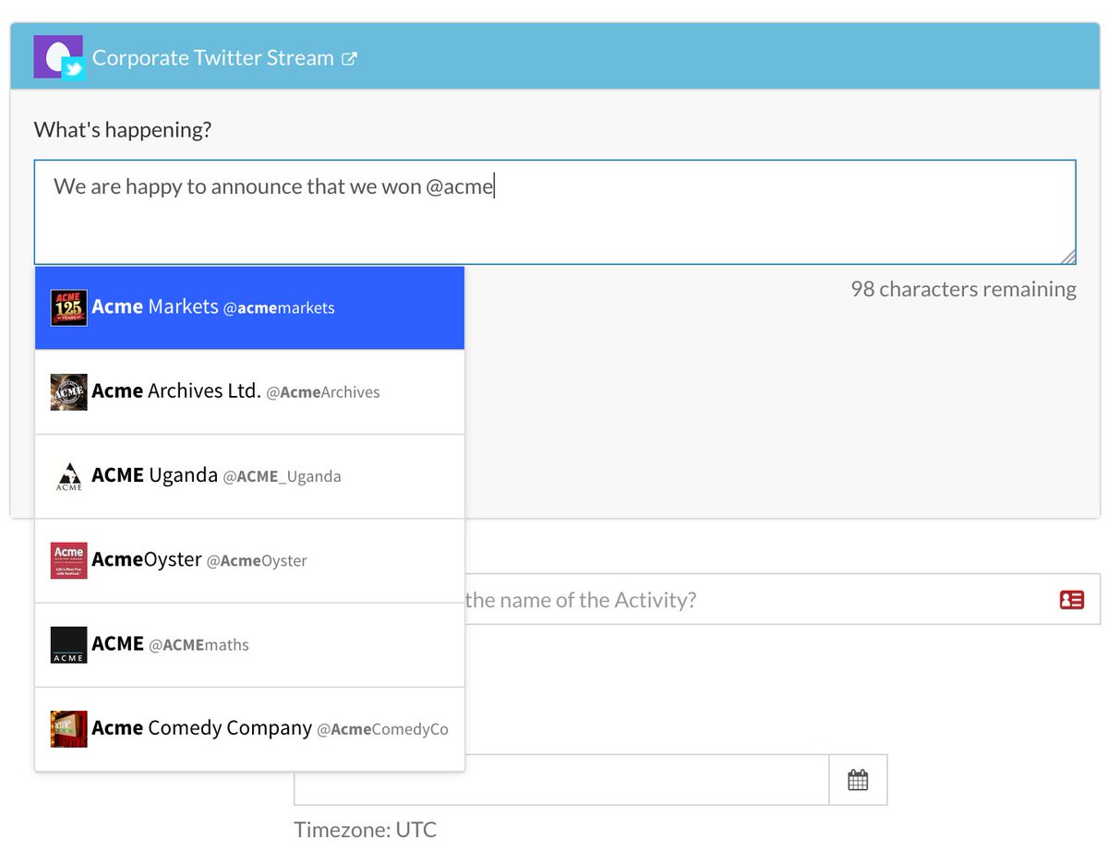Select AcmeOyster from the mention dropdown
The height and width of the screenshot is (851, 1108).
(249, 560)
